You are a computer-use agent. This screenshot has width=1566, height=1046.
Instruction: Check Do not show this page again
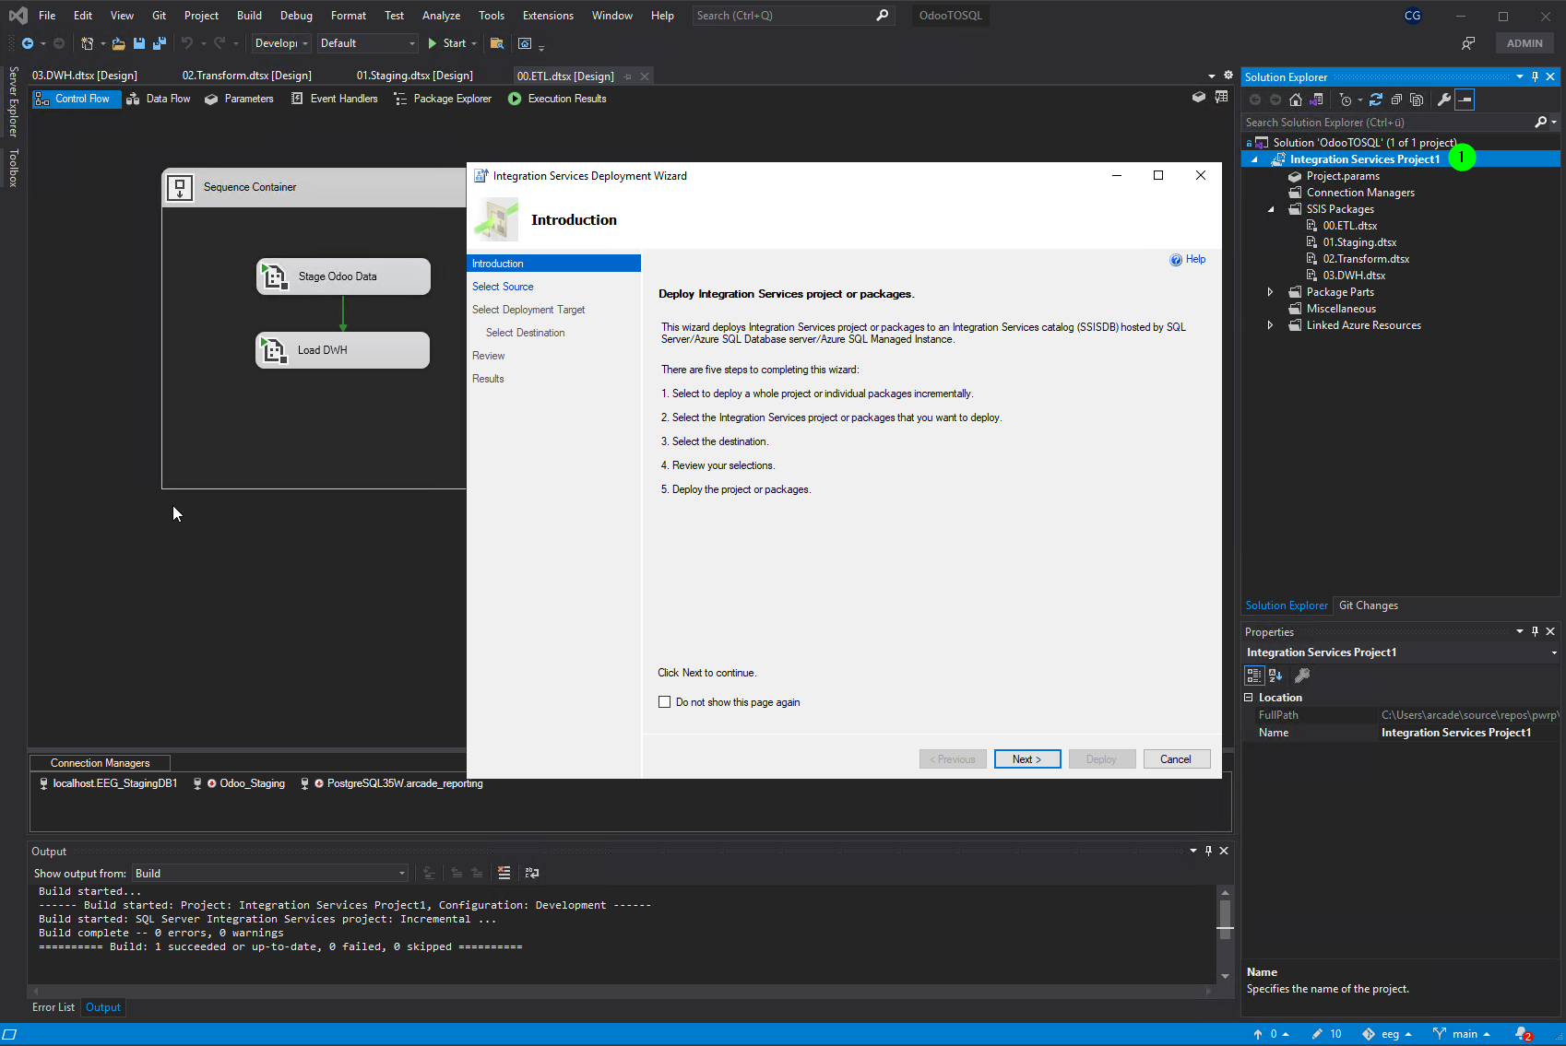pyautogui.click(x=664, y=702)
